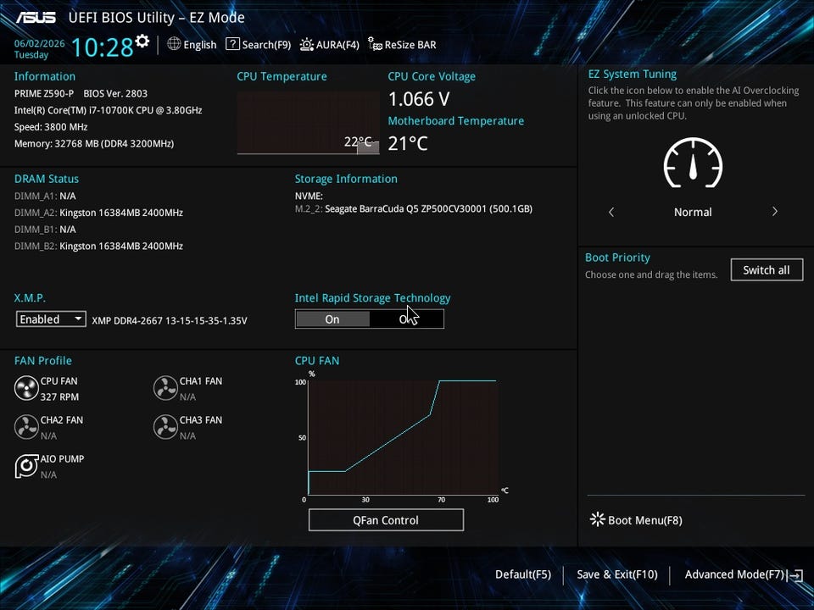This screenshot has width=814, height=610.
Task: Switch EZ tuning to next mode arrow
Action: click(774, 211)
